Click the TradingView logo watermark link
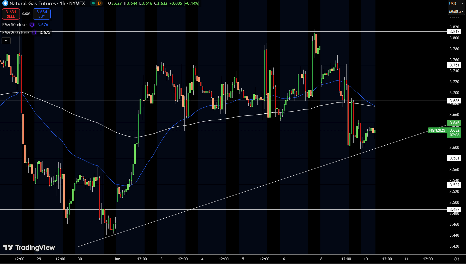Viewport: 466px width, 264px height. tap(29, 247)
